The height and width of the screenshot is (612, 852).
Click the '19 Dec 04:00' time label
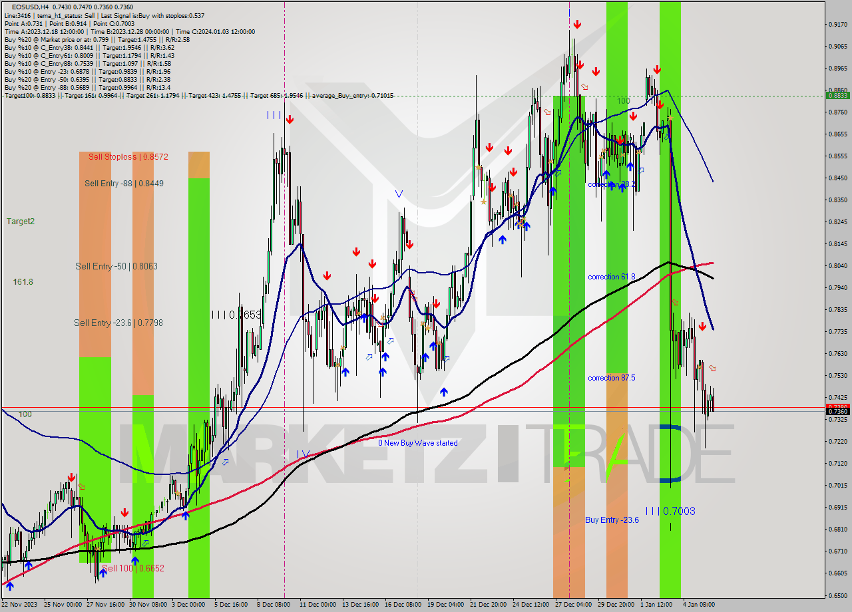point(446,605)
